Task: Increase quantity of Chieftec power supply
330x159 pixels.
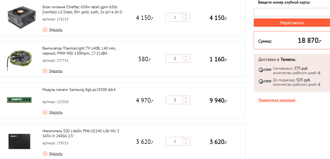Action: [x=186, y=15]
